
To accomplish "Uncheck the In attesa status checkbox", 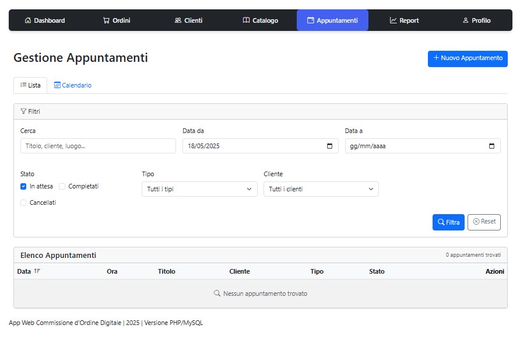I will click(x=23, y=187).
